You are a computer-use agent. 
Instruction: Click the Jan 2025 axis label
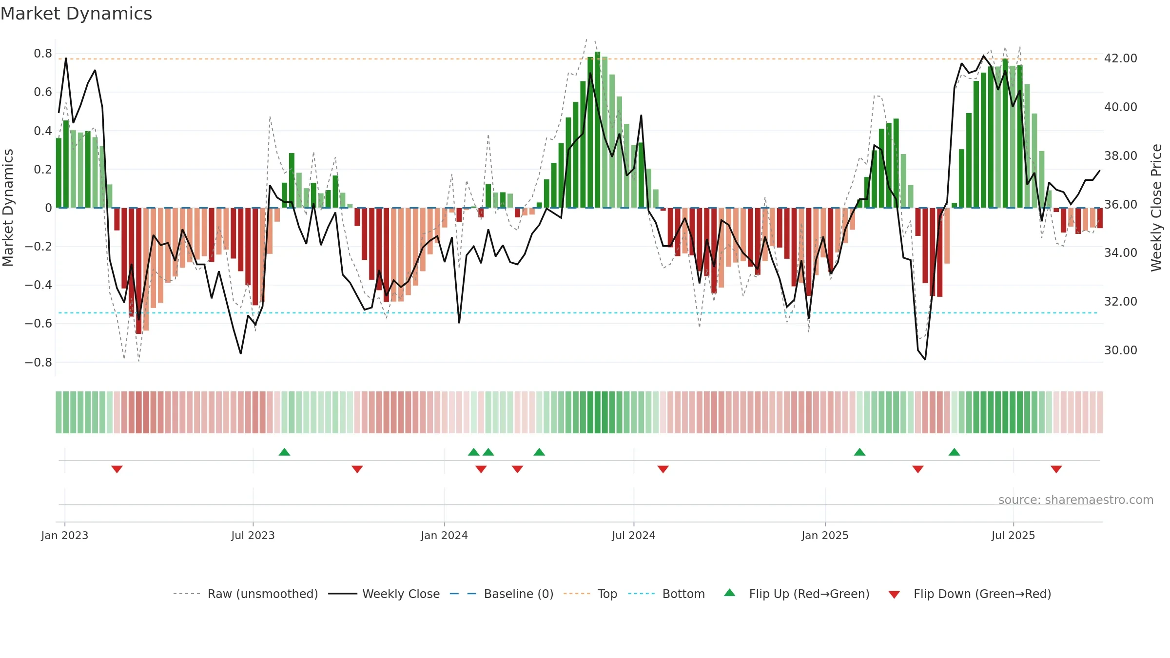click(825, 535)
